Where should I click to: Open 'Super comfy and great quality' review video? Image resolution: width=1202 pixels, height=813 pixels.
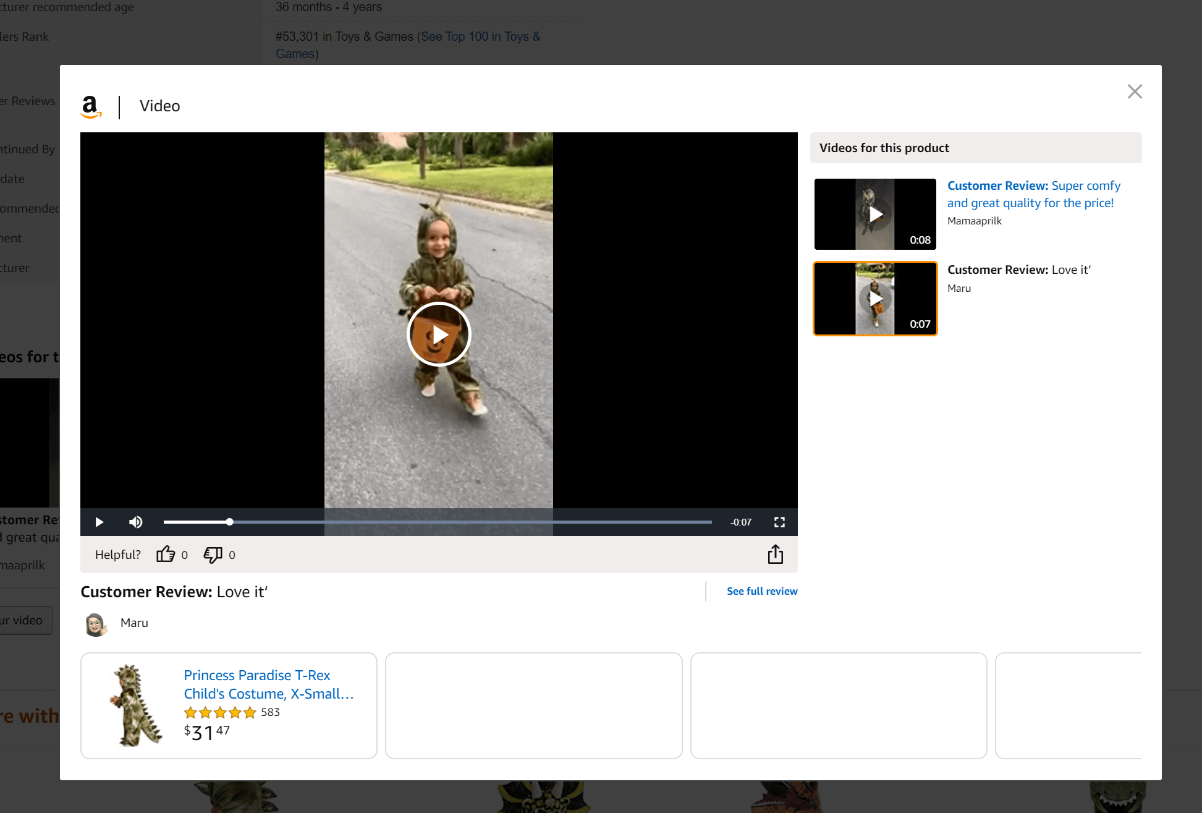[x=1033, y=194]
